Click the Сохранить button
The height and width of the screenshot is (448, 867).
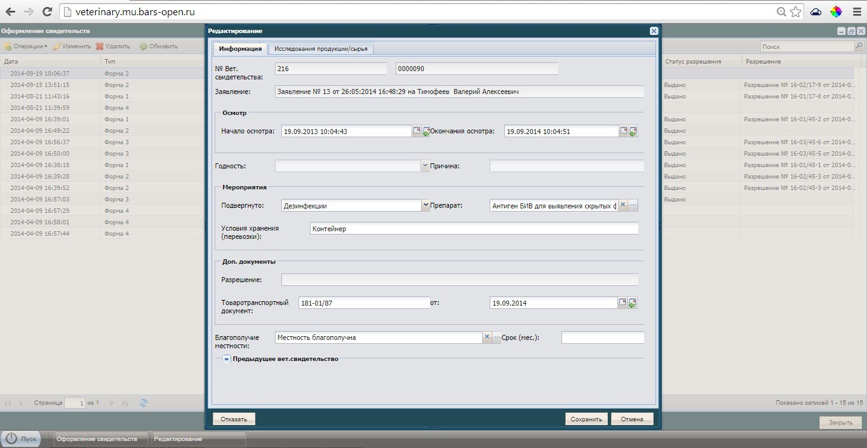pos(586,419)
